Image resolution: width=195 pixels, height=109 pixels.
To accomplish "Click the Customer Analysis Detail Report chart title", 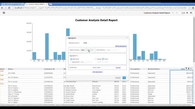I will point(96,20).
